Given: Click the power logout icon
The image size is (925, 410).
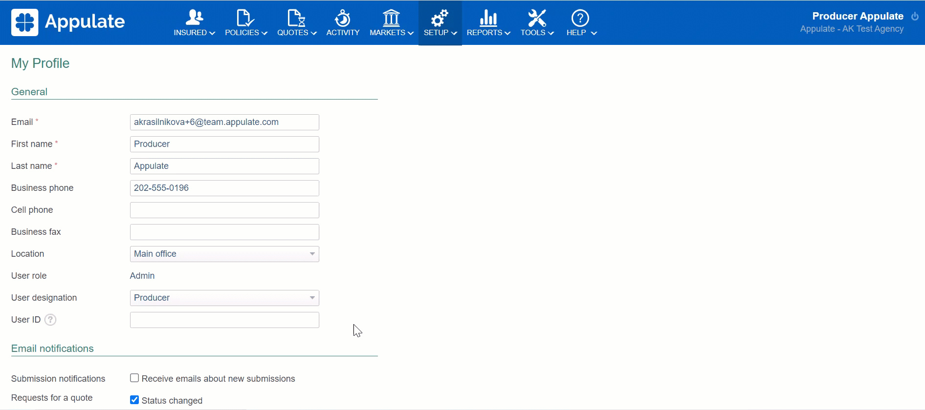Looking at the screenshot, I should [x=915, y=16].
